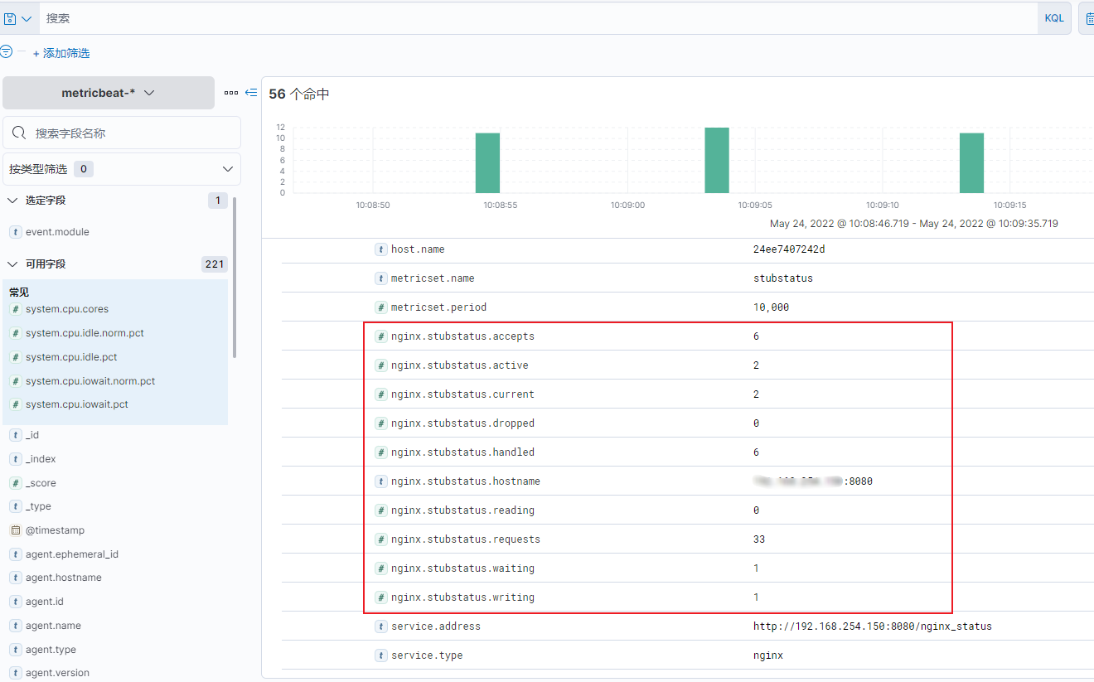The height and width of the screenshot is (682, 1094).
Task: Open the metricbeat-* index pattern dropdown
Action: pyautogui.click(x=109, y=93)
